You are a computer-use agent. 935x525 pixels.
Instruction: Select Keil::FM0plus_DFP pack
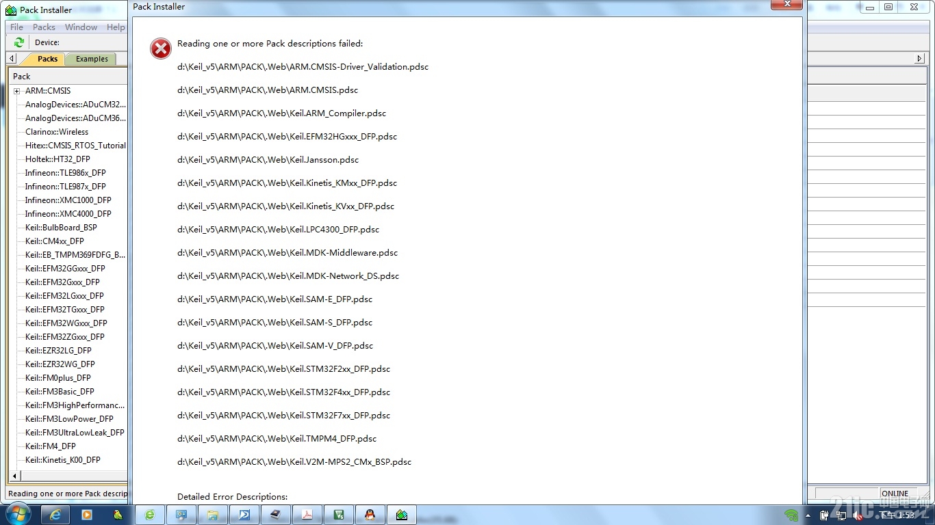point(58,378)
